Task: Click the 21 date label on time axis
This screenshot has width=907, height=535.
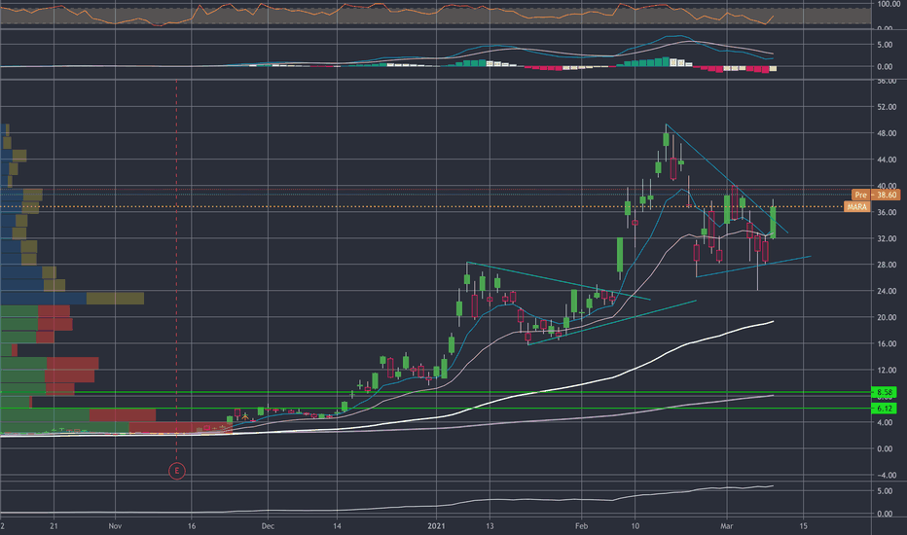Action: click(54, 525)
